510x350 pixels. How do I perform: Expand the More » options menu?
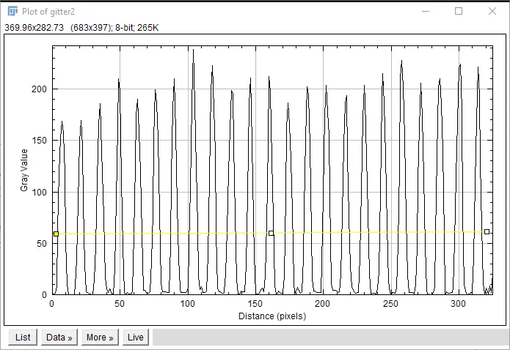tap(100, 337)
